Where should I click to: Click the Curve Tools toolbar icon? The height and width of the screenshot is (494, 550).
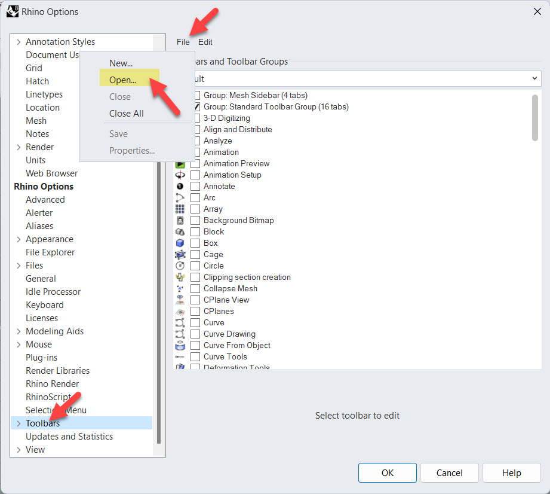(x=180, y=356)
